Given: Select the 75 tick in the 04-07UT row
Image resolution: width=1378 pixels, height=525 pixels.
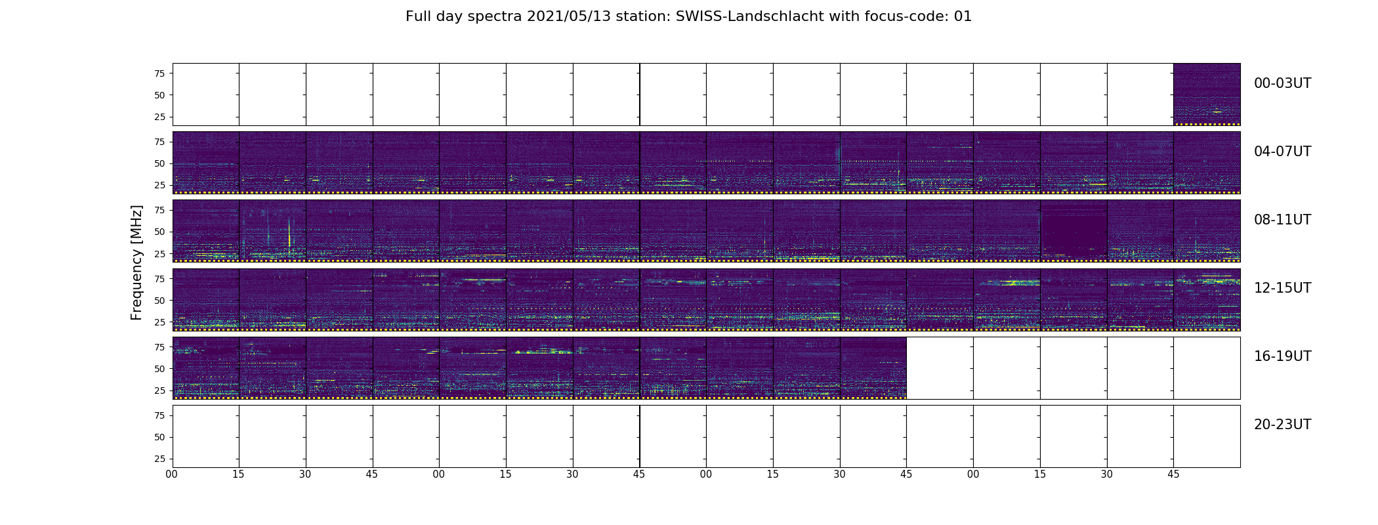Looking at the screenshot, I should pos(159,142).
